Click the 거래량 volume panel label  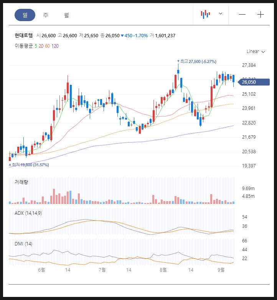(x=21, y=182)
